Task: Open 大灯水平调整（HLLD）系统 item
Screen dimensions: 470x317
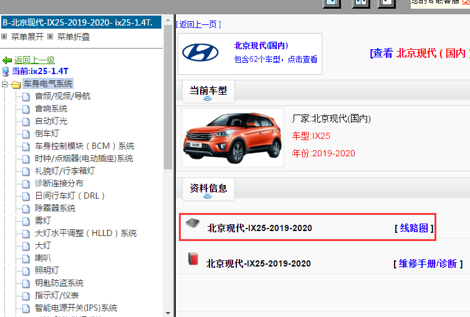Action: [x=86, y=233]
